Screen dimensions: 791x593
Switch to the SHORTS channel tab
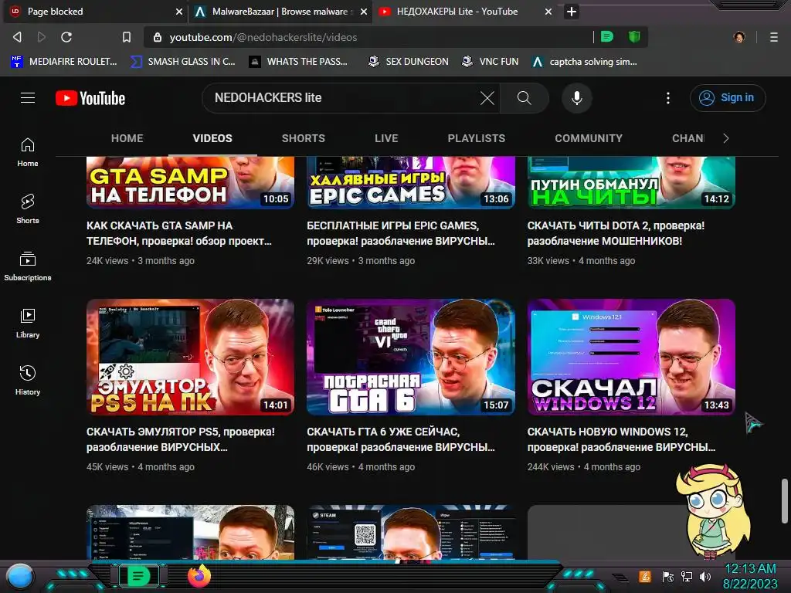(x=303, y=138)
